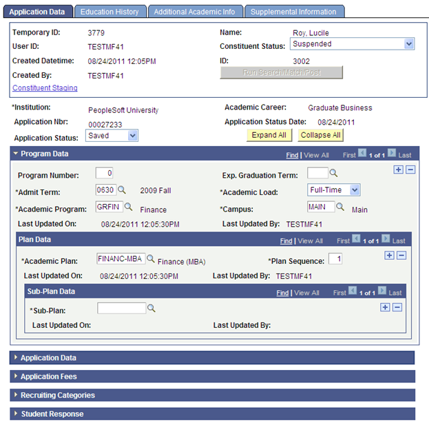Click Last in the Program Data header

pos(405,155)
